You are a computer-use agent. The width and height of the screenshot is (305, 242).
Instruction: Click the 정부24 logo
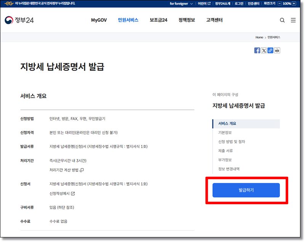click(19, 20)
